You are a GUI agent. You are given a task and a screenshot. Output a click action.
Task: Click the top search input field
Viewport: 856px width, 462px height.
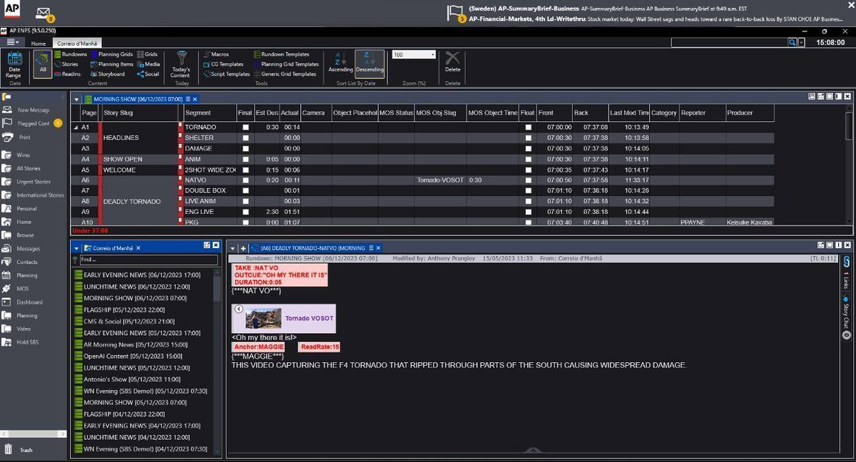pos(729,43)
